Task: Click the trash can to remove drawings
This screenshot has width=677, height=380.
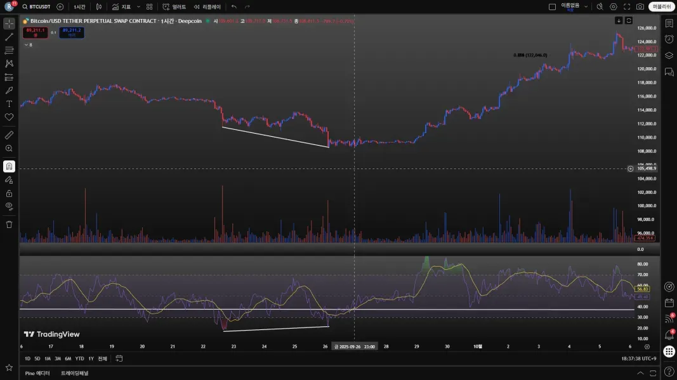Action: click(x=9, y=224)
